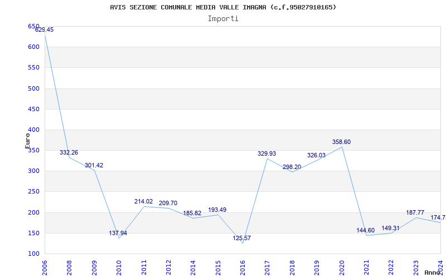Click the x-axis year 2018
Viewport: 446px width, 278px height.
click(292, 267)
